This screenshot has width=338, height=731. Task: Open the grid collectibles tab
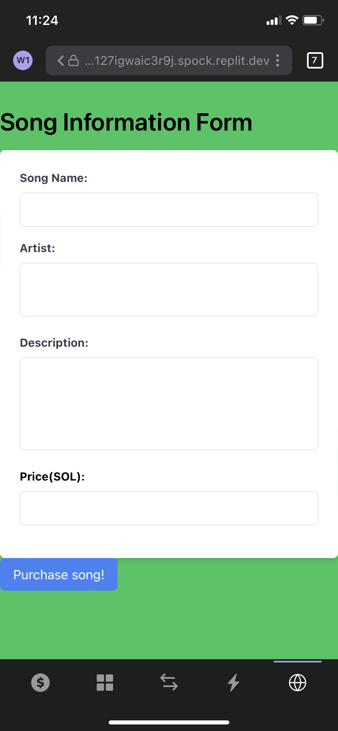[105, 682]
